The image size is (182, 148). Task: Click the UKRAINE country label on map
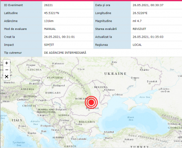115,74
